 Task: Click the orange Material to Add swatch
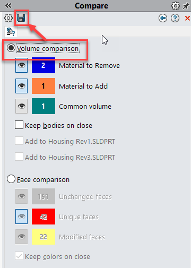click(44, 86)
